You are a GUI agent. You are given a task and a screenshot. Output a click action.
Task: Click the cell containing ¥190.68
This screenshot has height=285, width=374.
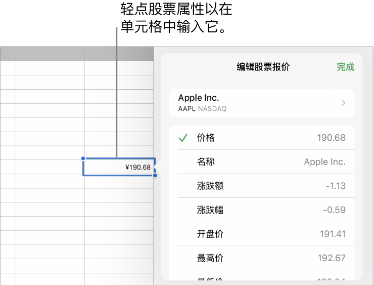(119, 167)
